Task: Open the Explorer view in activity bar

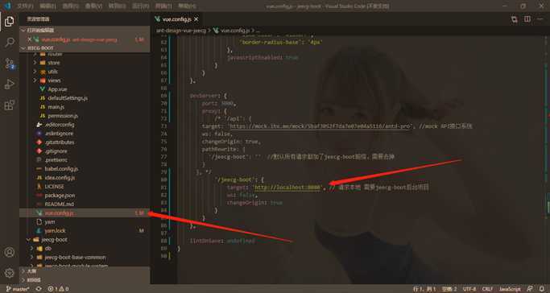Action: 10,22
